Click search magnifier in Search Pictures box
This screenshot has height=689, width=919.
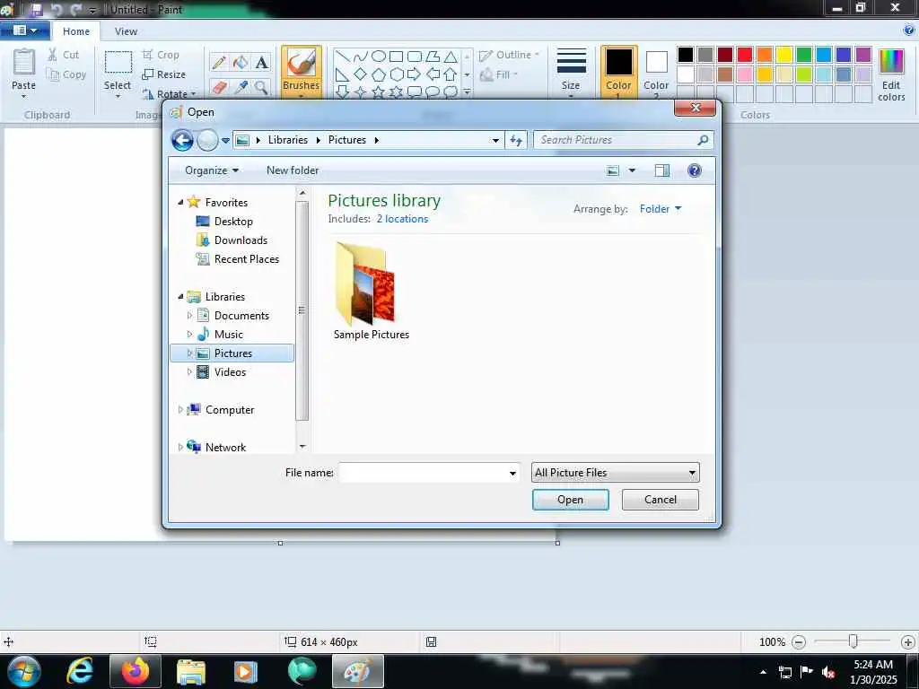703,140
